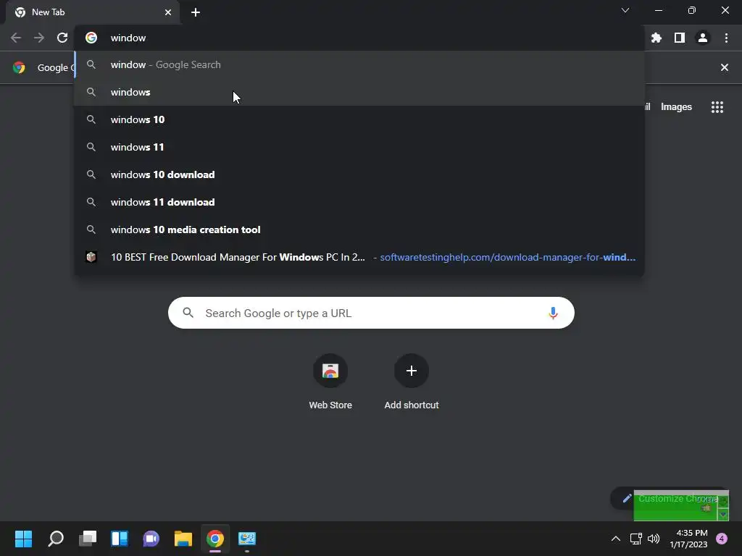The height and width of the screenshot is (556, 742).
Task: Open the network status tray icon
Action: pos(636,539)
